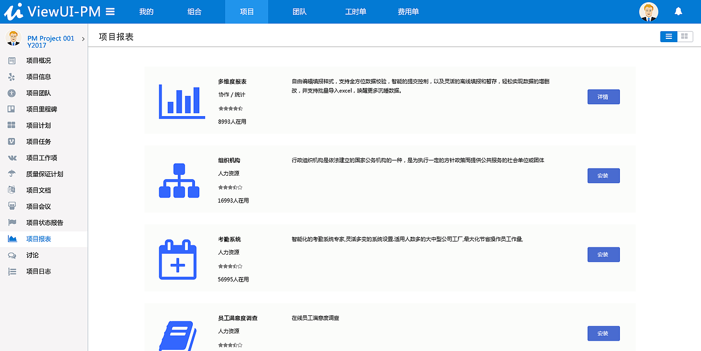701x351 pixels.
Task: Open the user avatar in top bar
Action: click(x=649, y=11)
